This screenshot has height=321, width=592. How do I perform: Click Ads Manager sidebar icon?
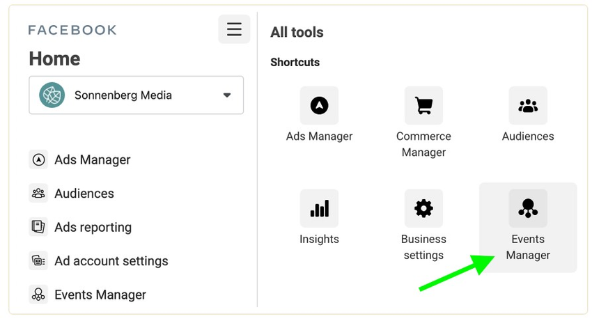tap(38, 159)
